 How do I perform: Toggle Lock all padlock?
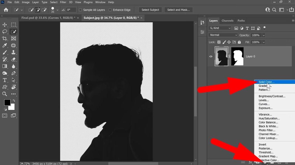coord(239,42)
